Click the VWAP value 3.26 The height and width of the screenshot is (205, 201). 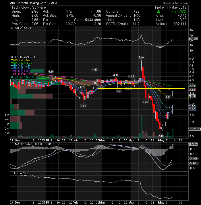98,24
